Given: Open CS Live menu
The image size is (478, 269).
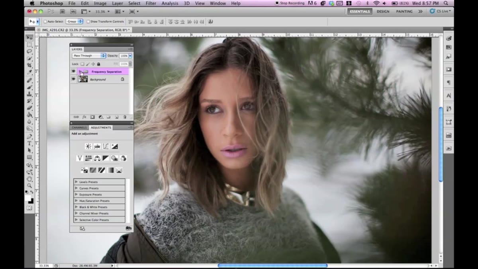Looking at the screenshot, I should (x=441, y=12).
